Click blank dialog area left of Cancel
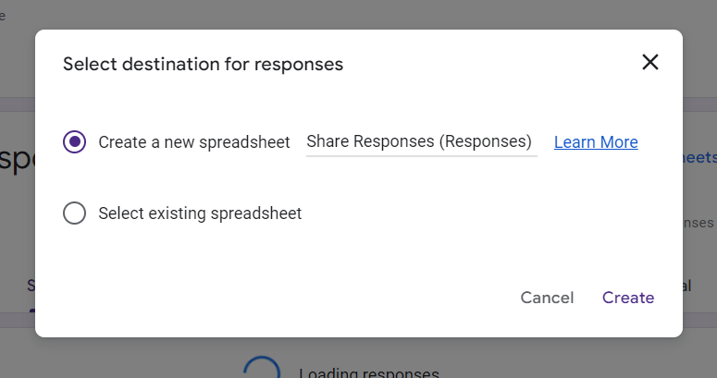The width and height of the screenshot is (717, 378). (x=278, y=298)
